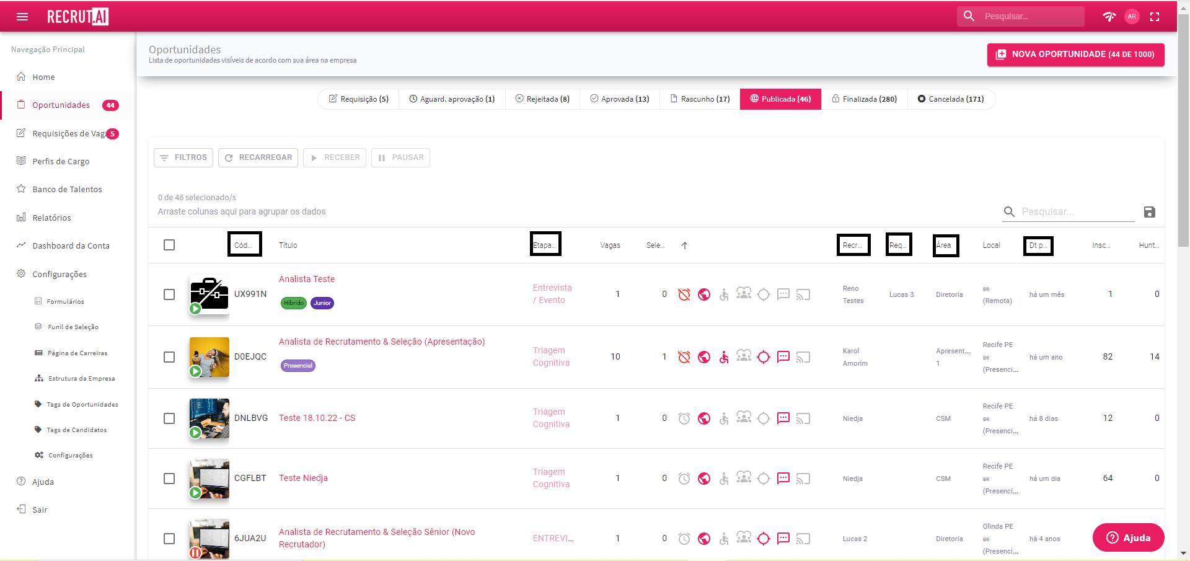Click the hamburger menu icon
The image size is (1190, 561).
pos(22,17)
